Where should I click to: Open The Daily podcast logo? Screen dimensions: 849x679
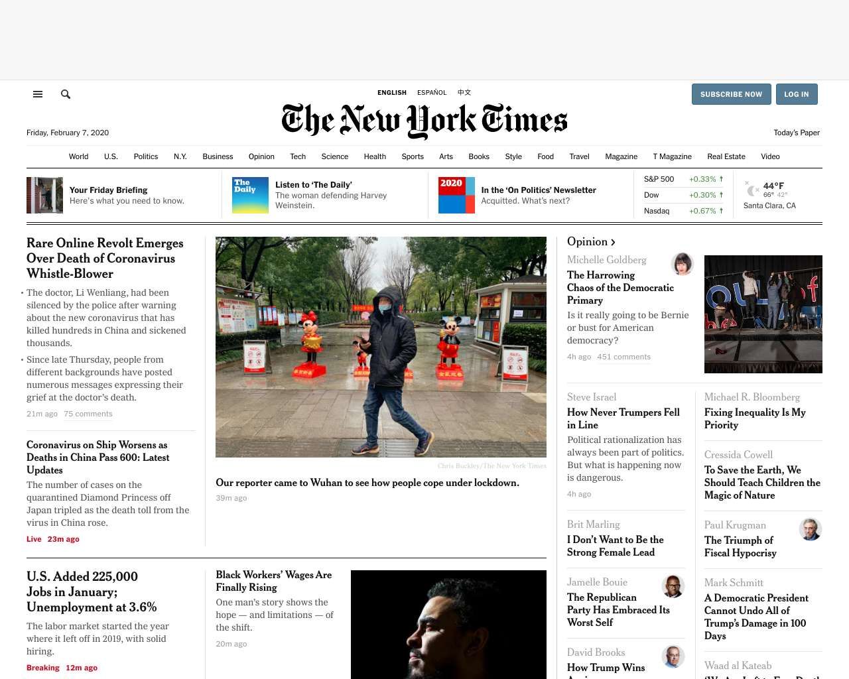250,195
